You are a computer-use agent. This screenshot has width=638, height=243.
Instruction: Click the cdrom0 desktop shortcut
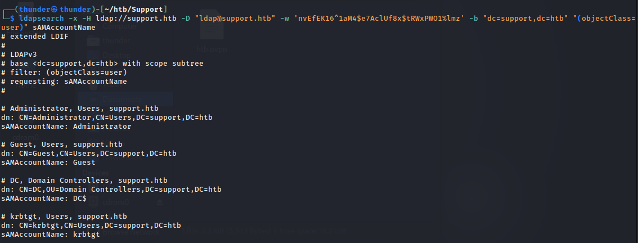25,137
